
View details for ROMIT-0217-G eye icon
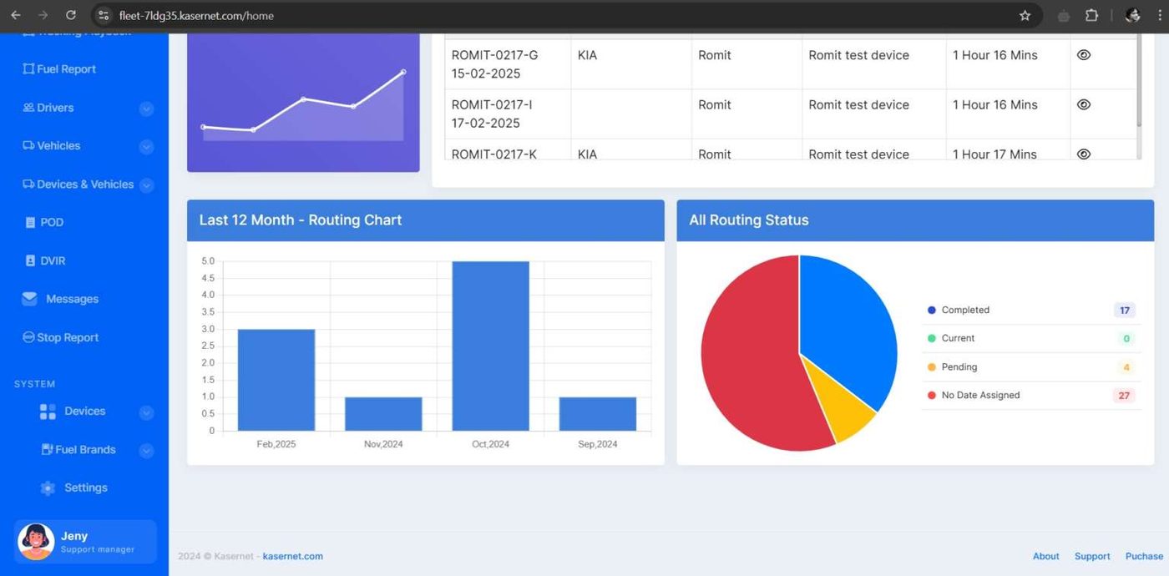coord(1084,55)
